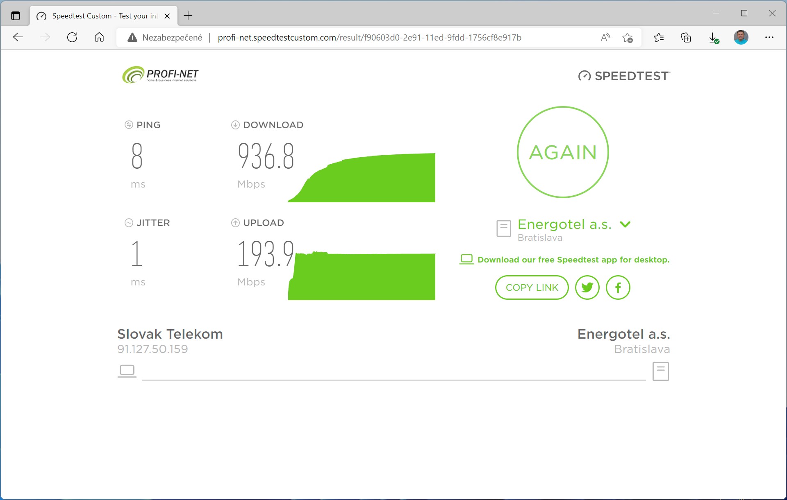Expand the Energotel a.s. server dropdown
Screen dimensions: 787x500
[625, 224]
